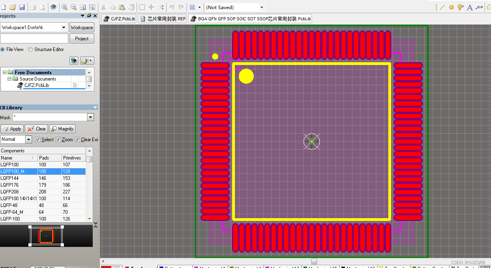
Task: Switch to the CJFZ.PcbLib document tab
Action: coord(118,18)
